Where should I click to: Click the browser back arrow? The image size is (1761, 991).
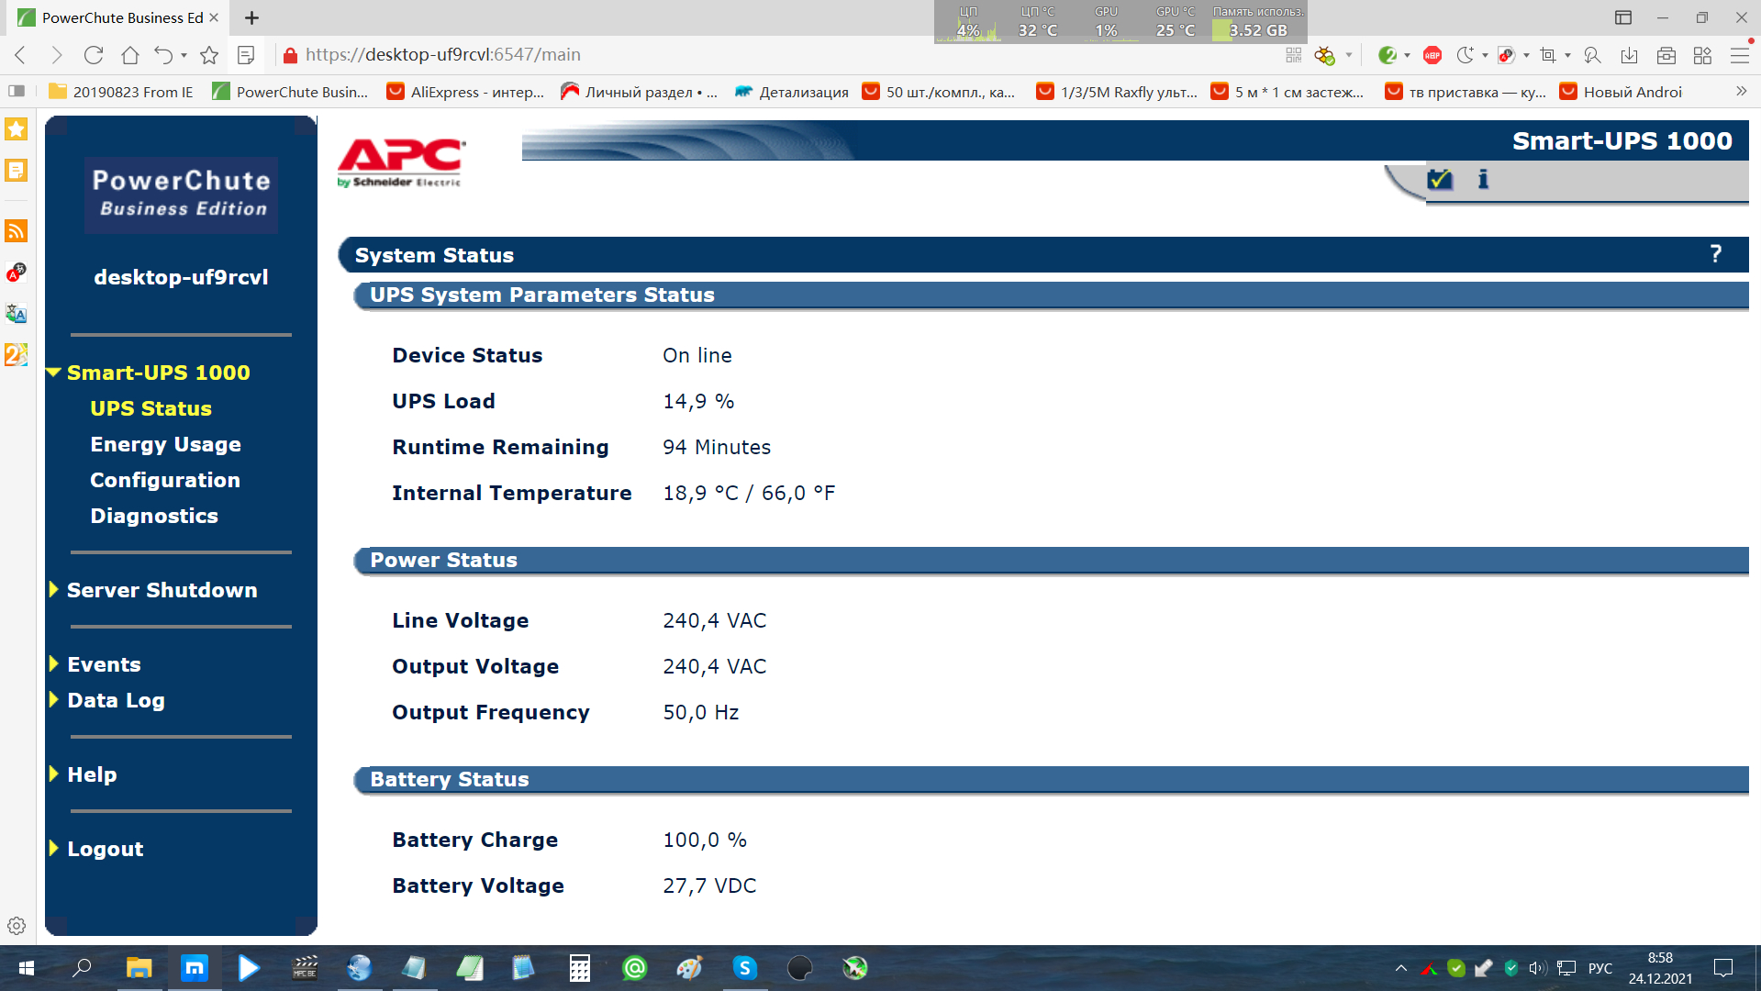tap(20, 55)
